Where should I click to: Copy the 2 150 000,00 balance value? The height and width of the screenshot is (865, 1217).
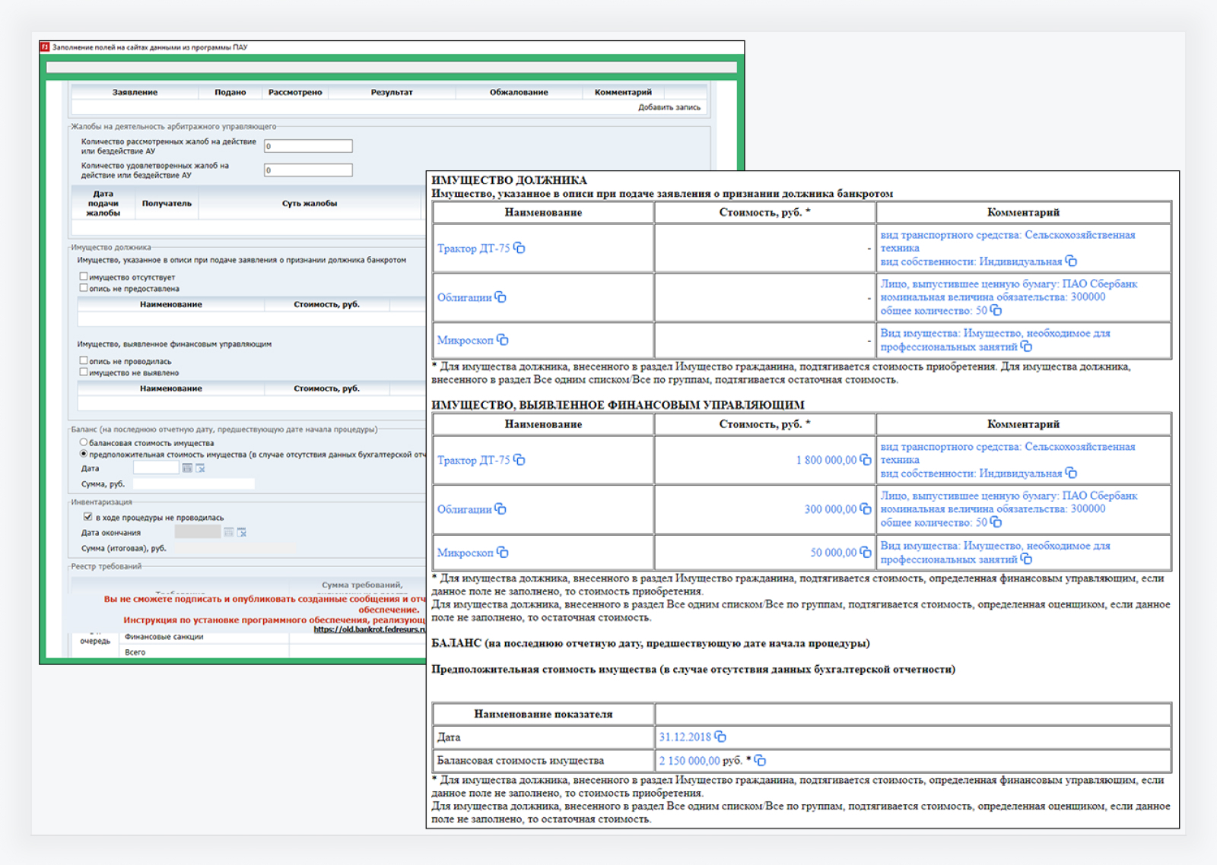click(x=760, y=760)
